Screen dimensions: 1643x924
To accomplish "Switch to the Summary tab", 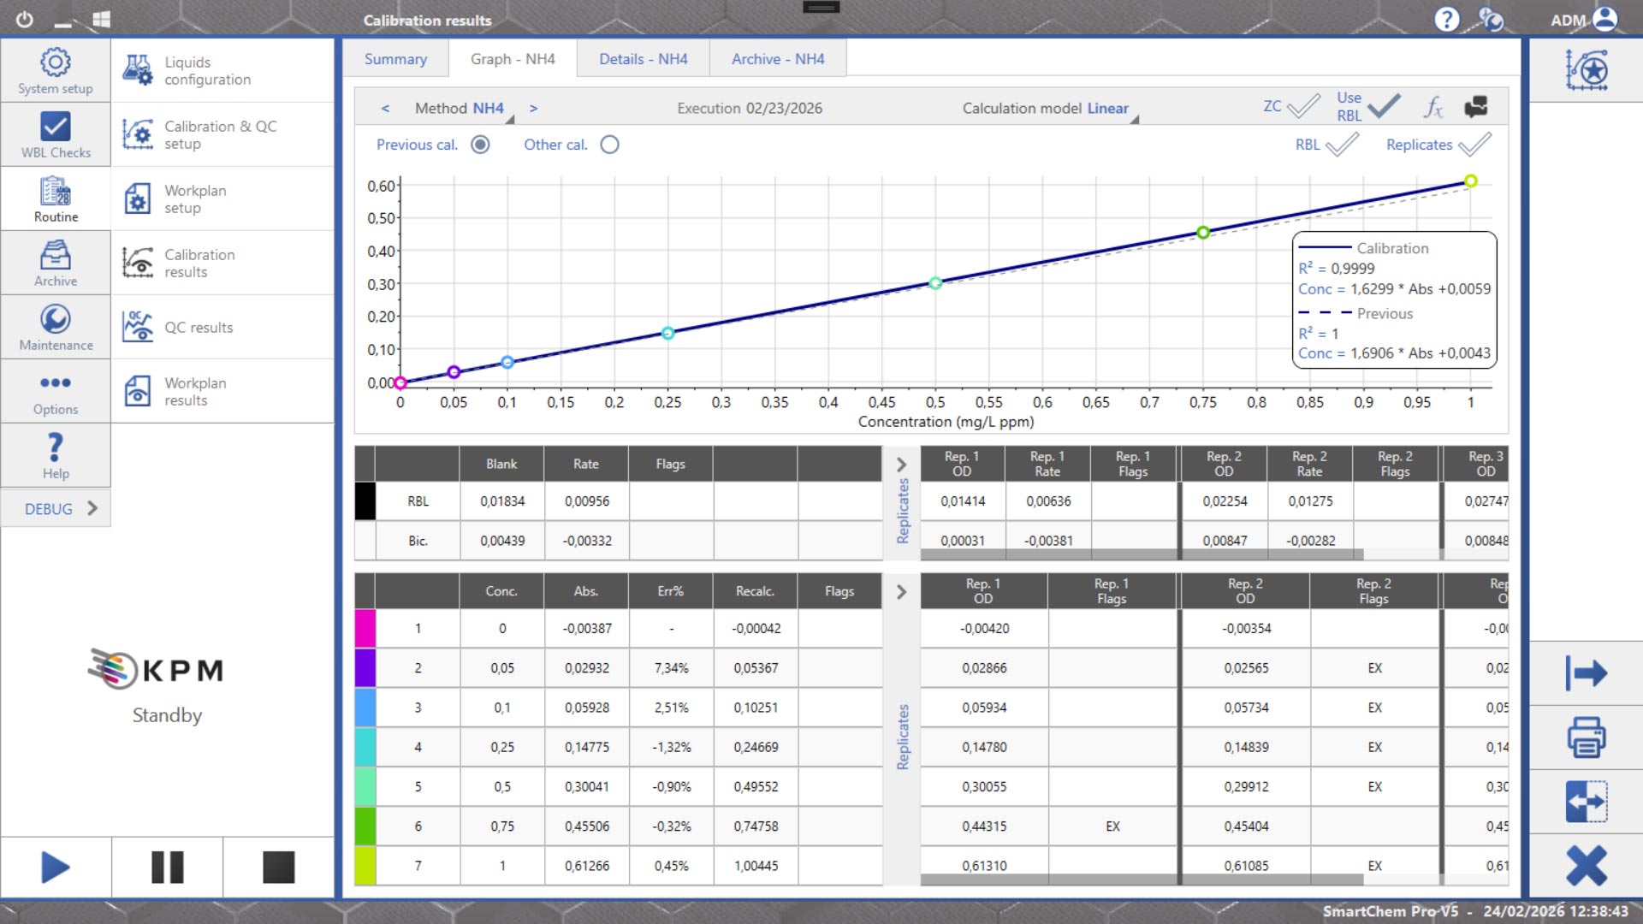I will pyautogui.click(x=395, y=59).
